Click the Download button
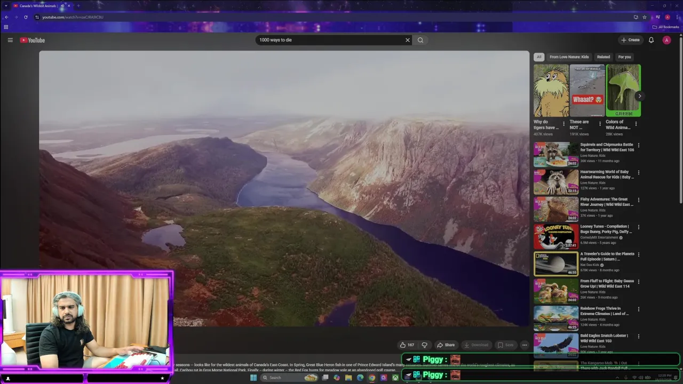683x384 pixels. [476, 345]
